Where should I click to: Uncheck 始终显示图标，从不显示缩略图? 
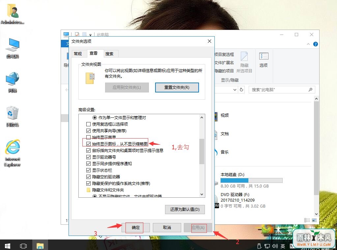pyautogui.click(x=88, y=144)
